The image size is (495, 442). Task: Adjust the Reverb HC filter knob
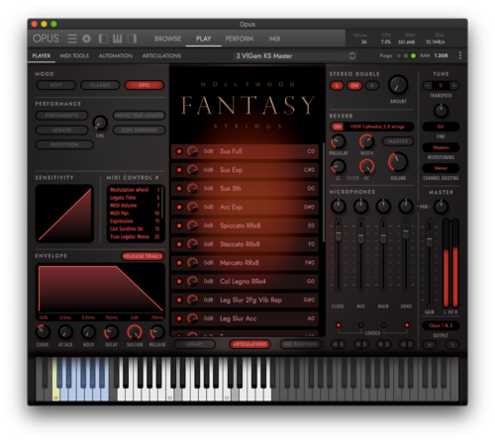click(366, 166)
